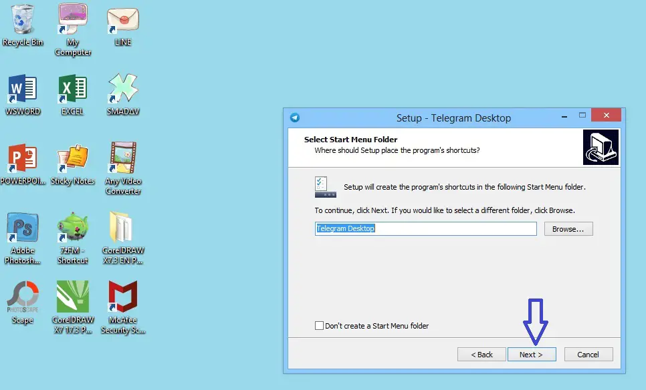This screenshot has height=390, width=646.
Task: Minimize the Telegram setup window
Action: (564, 117)
